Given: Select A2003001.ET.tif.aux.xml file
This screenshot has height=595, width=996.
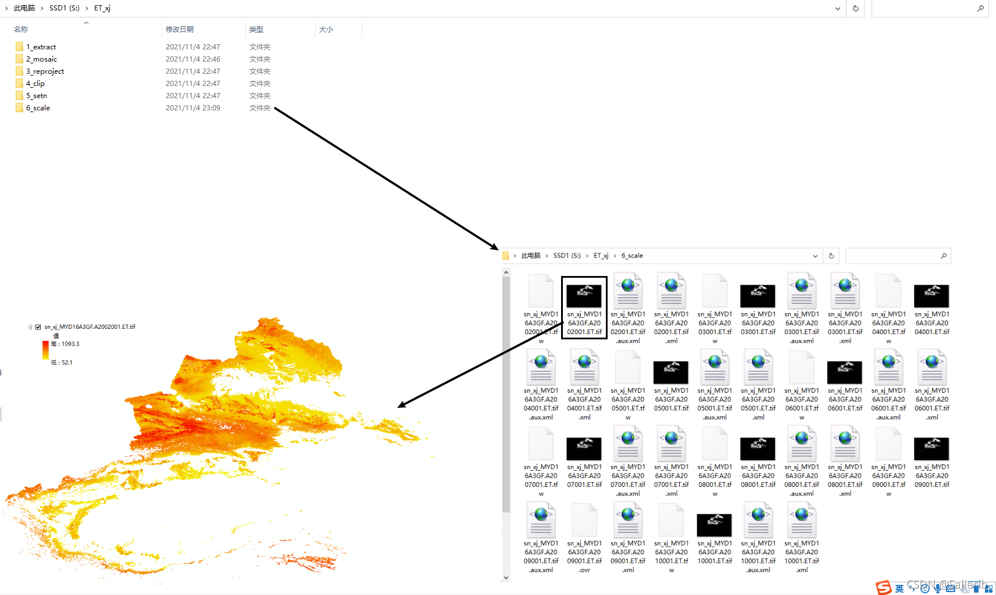Looking at the screenshot, I should click(802, 309).
